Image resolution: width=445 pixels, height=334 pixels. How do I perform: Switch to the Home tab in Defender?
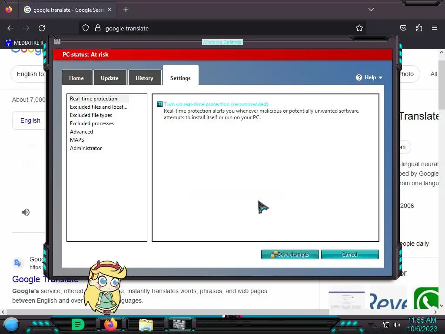(x=76, y=78)
